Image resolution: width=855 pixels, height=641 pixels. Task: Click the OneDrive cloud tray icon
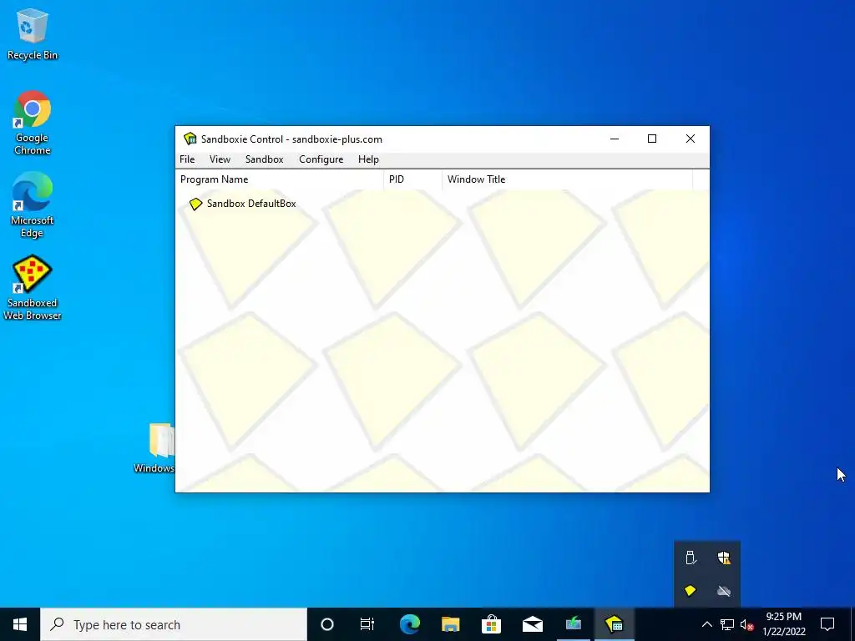(x=724, y=591)
